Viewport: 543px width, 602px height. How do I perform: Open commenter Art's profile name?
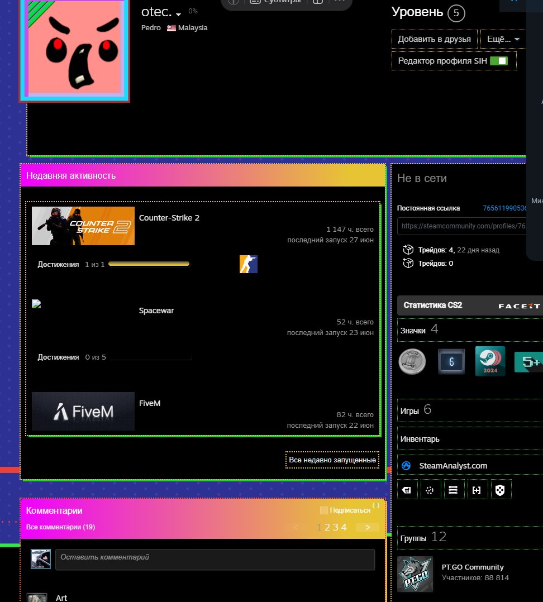click(61, 598)
